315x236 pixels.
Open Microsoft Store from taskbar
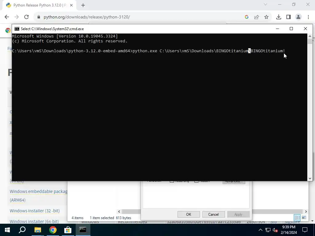click(x=68, y=230)
